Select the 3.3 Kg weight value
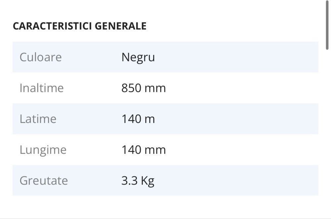 138,181
